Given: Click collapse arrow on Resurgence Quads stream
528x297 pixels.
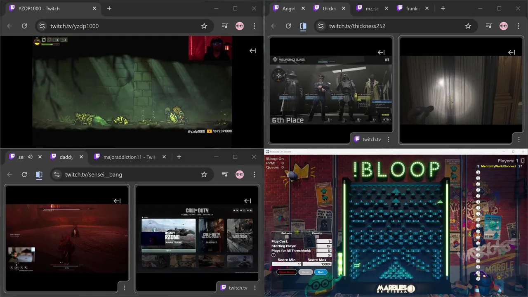Looking at the screenshot, I should click(381, 52).
